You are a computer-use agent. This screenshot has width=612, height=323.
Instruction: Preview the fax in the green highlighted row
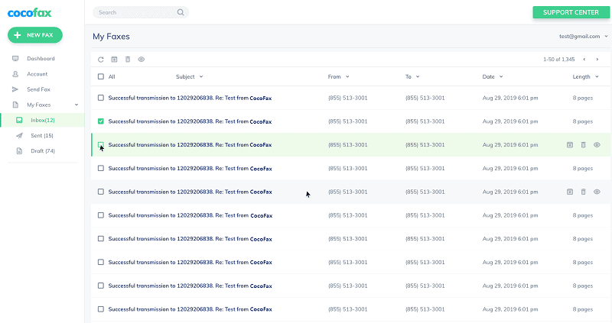coord(597,145)
